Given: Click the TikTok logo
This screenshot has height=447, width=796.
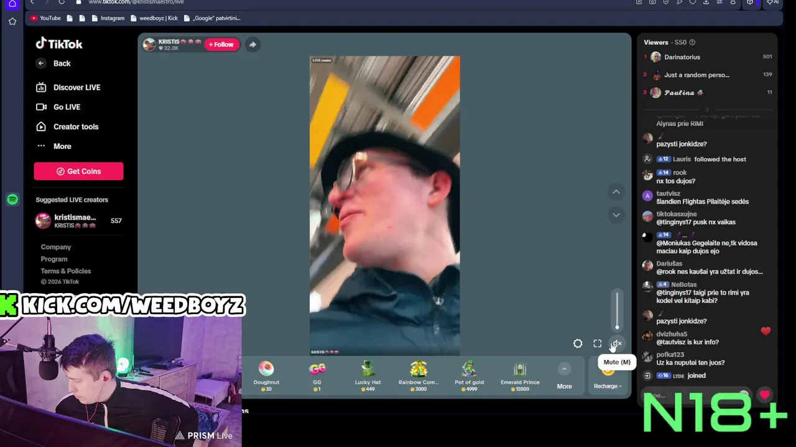Looking at the screenshot, I should pyautogui.click(x=59, y=44).
